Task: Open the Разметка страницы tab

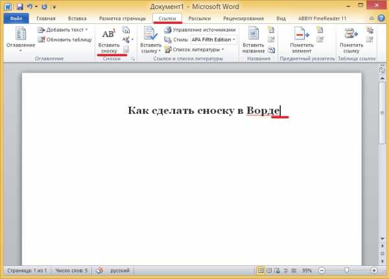Action: pyautogui.click(x=123, y=18)
